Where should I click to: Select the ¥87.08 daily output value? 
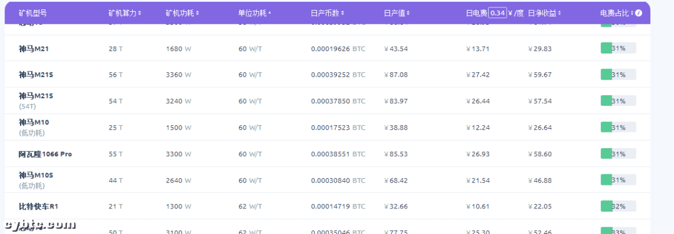point(396,75)
